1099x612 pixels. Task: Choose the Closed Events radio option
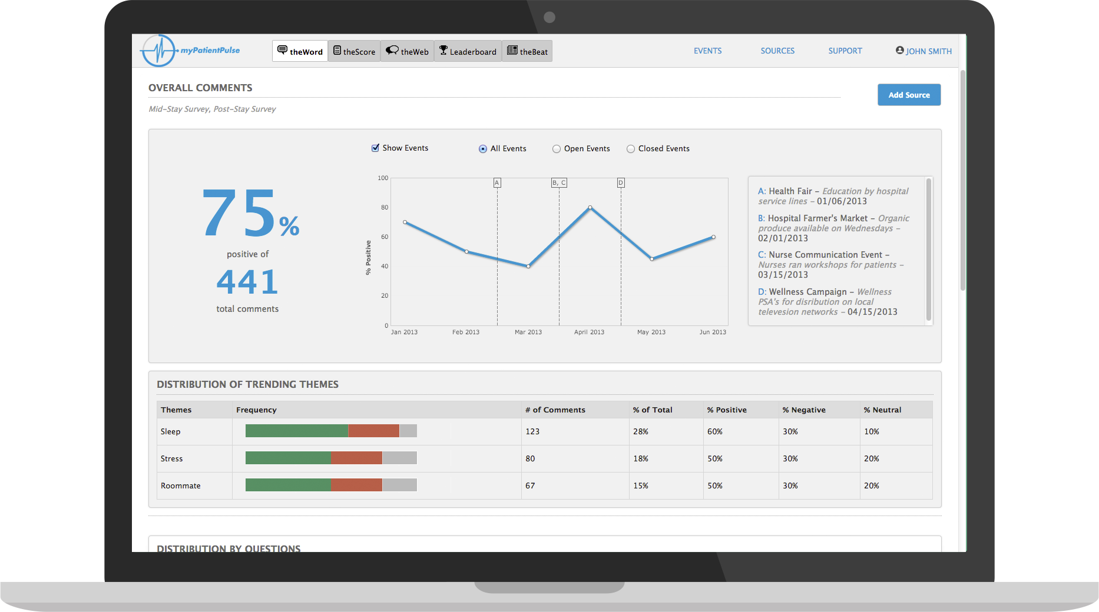click(x=631, y=149)
